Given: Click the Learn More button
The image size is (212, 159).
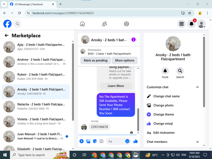Looking at the screenshot, I should tap(116, 86).
